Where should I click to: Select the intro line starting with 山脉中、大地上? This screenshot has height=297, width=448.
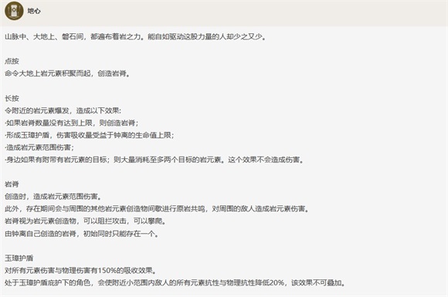point(135,37)
